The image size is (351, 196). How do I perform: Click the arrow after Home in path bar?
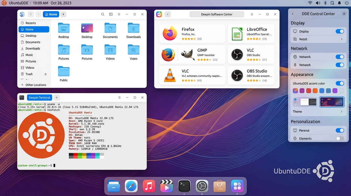[x=64, y=14]
